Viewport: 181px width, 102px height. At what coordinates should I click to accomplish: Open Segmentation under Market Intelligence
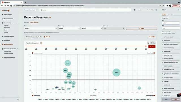[x=7, y=28]
